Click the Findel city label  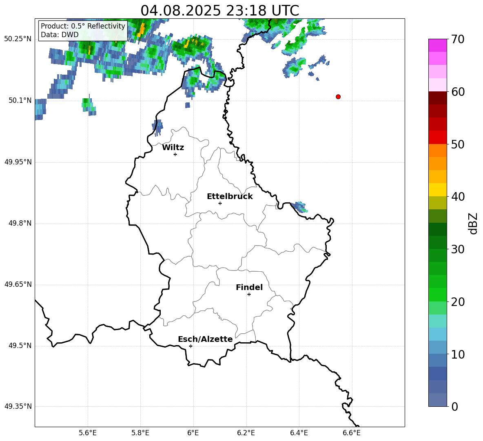pos(249,287)
